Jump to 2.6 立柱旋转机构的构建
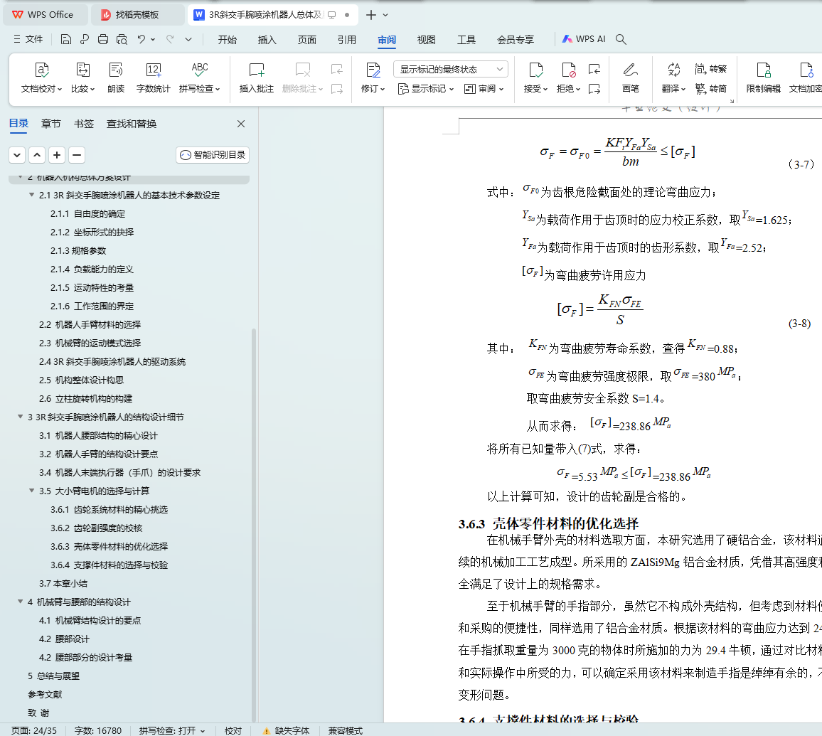Viewport: 822px width, 736px height. click(85, 398)
